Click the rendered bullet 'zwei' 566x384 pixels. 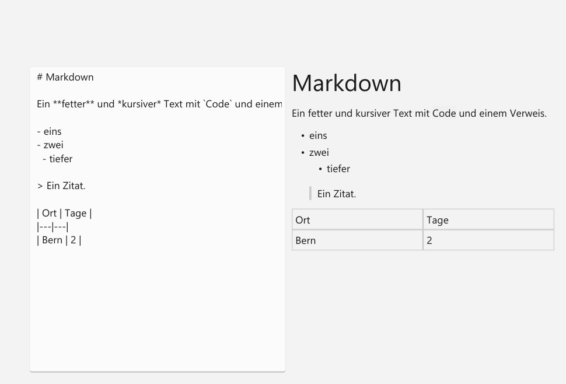coord(319,153)
